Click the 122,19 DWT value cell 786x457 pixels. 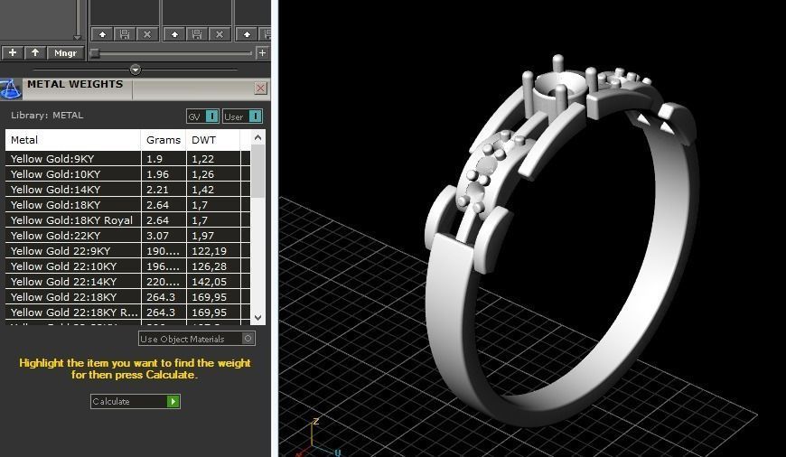pos(213,251)
